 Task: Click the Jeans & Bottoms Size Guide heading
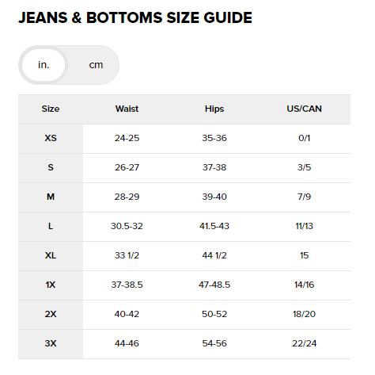(x=135, y=17)
